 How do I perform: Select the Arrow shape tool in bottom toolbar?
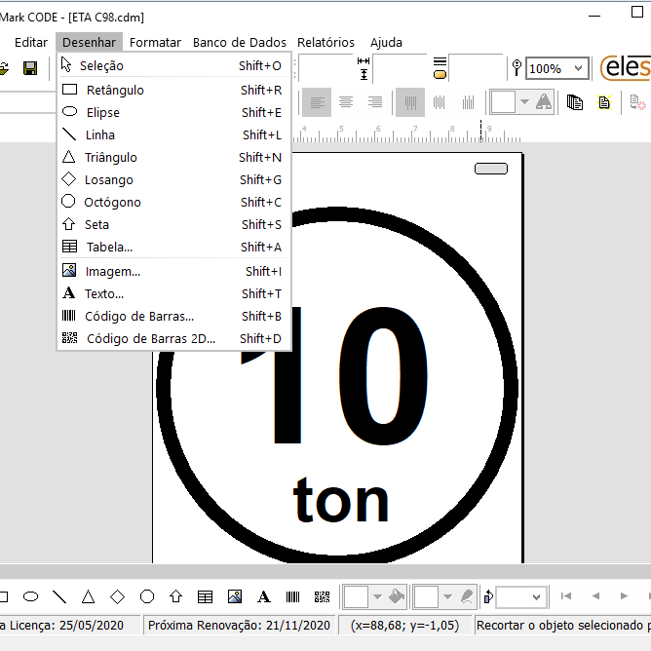pos(175,596)
